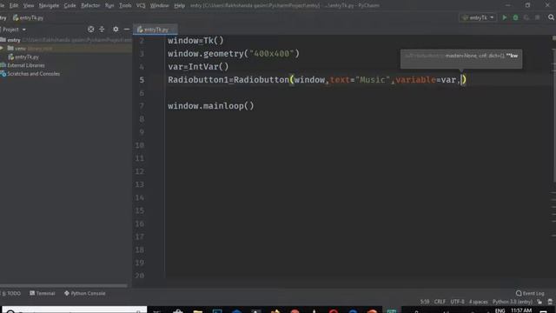
Task: Click the File Explorer folder icon on the taskbar
Action: click(x=197, y=311)
